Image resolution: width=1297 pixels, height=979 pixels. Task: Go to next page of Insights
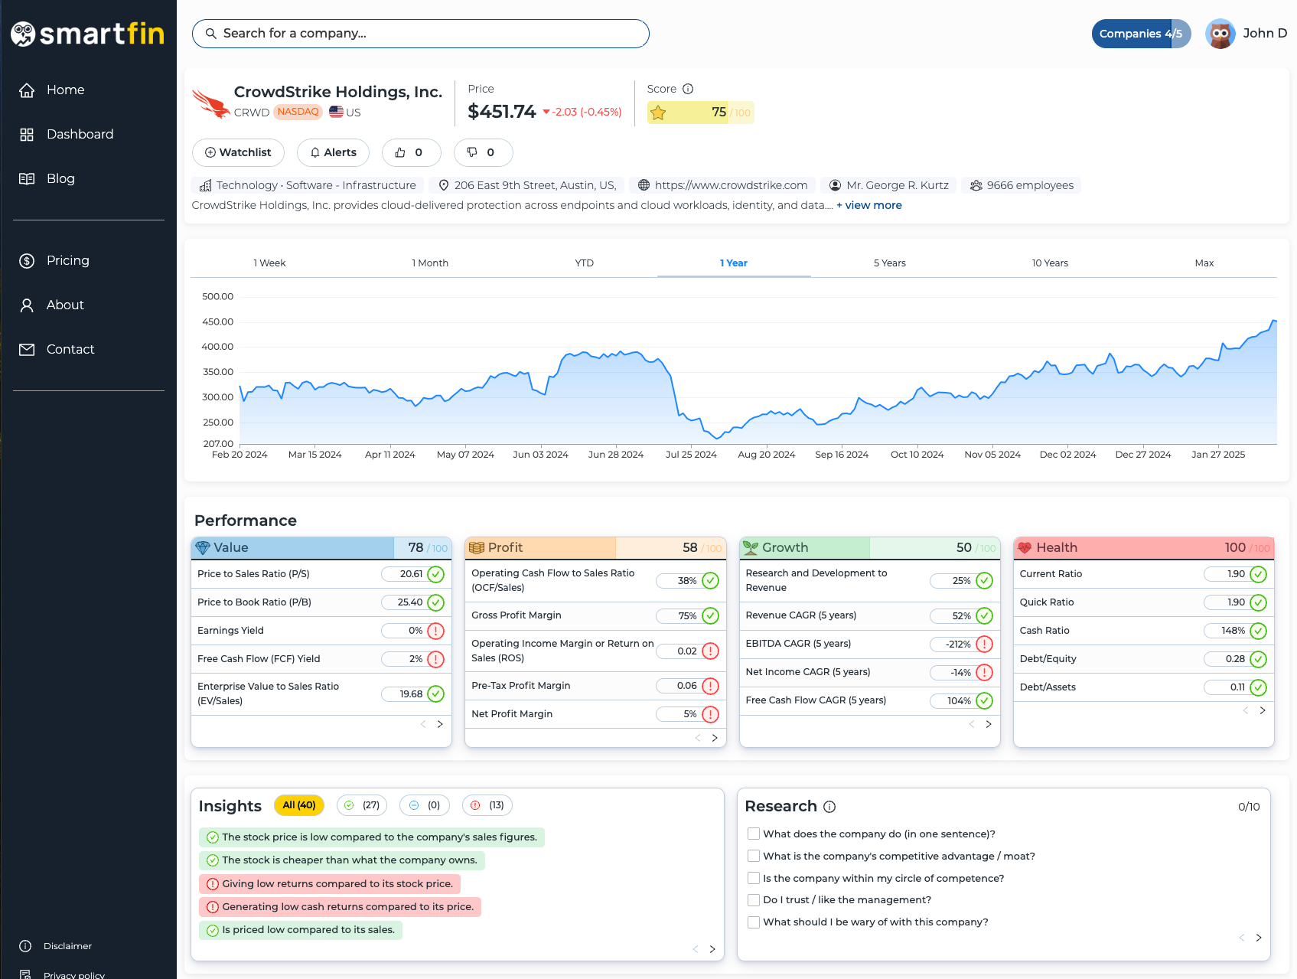[x=712, y=949]
